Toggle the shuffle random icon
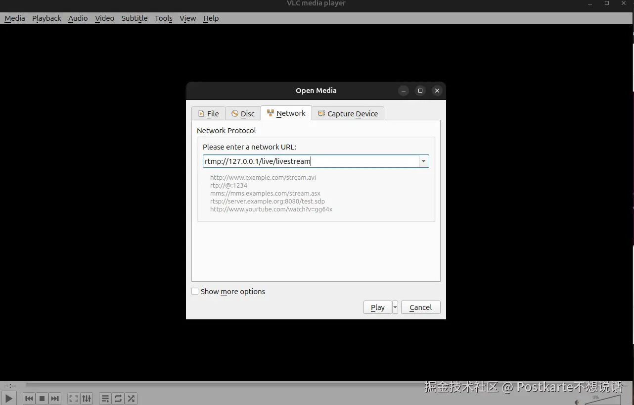This screenshot has width=634, height=405. (131, 398)
